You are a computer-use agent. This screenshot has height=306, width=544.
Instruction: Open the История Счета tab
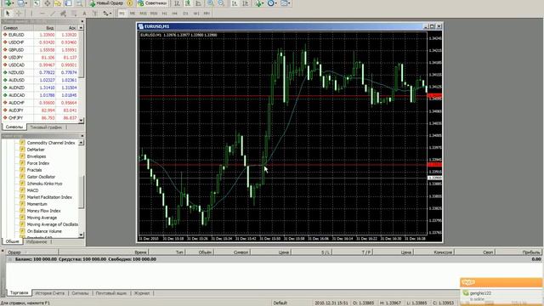pos(49,293)
